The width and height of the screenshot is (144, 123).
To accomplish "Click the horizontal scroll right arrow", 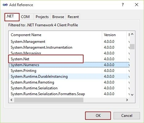I will [x=127, y=100].
